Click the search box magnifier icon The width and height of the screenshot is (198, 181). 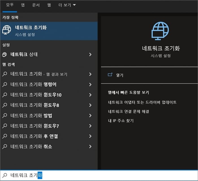(5, 175)
